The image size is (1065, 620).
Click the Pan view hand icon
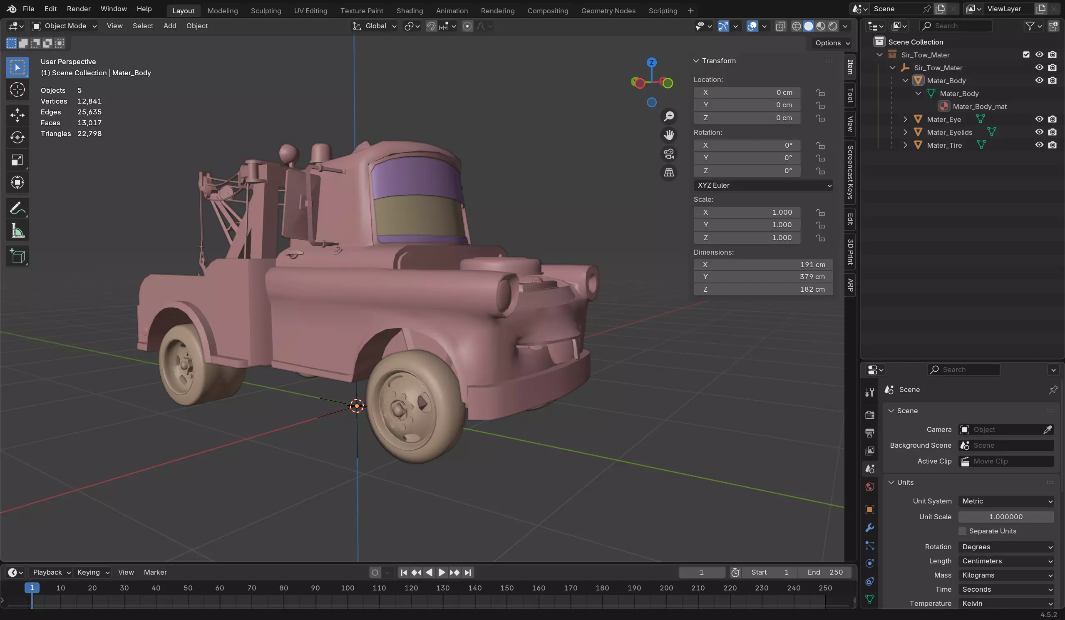(668, 135)
